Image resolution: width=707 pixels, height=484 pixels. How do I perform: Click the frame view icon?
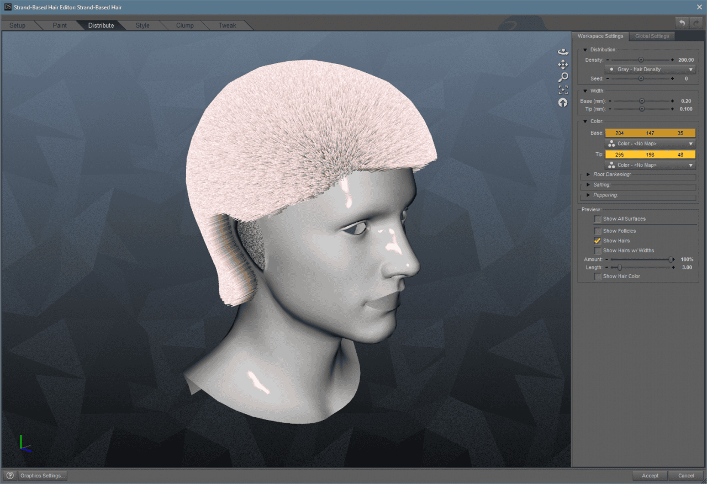[x=563, y=89]
